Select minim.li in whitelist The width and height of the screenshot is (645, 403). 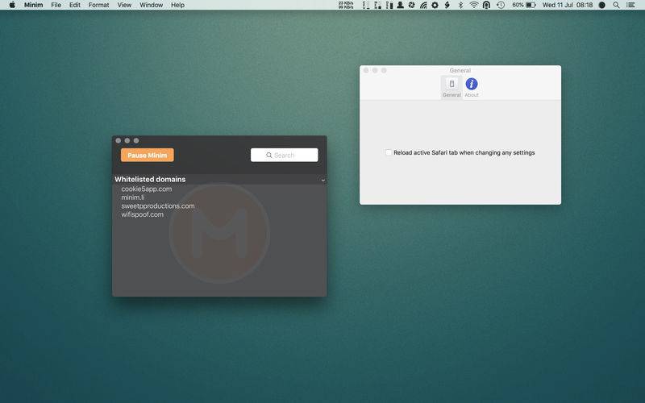pos(133,197)
